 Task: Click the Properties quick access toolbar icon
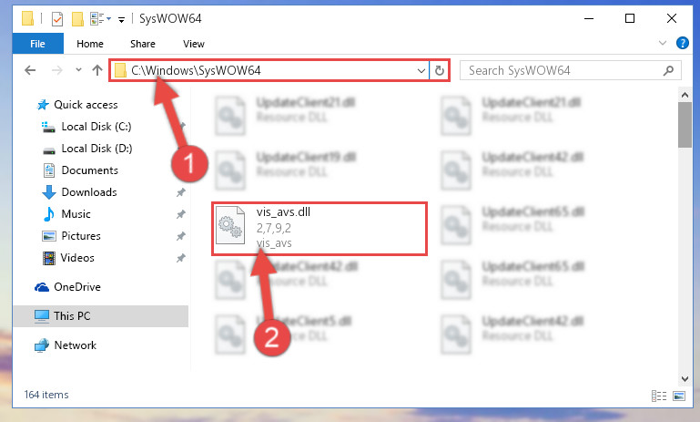(57, 19)
